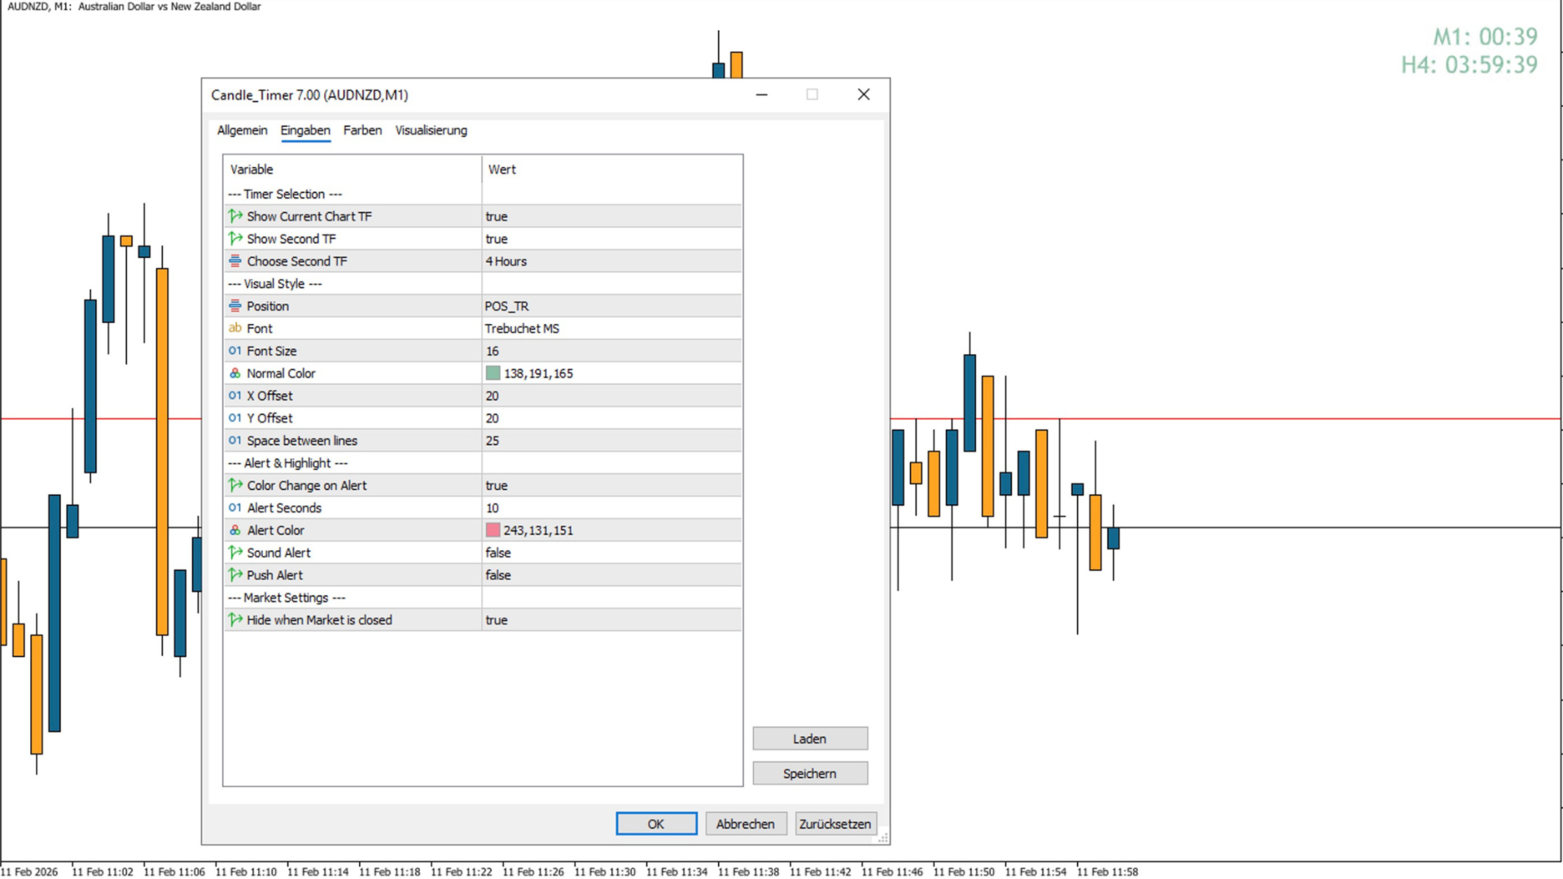Viewport: 1563px width, 879px height.
Task: Click the 'ab' string icon next to Font
Action: click(x=235, y=328)
